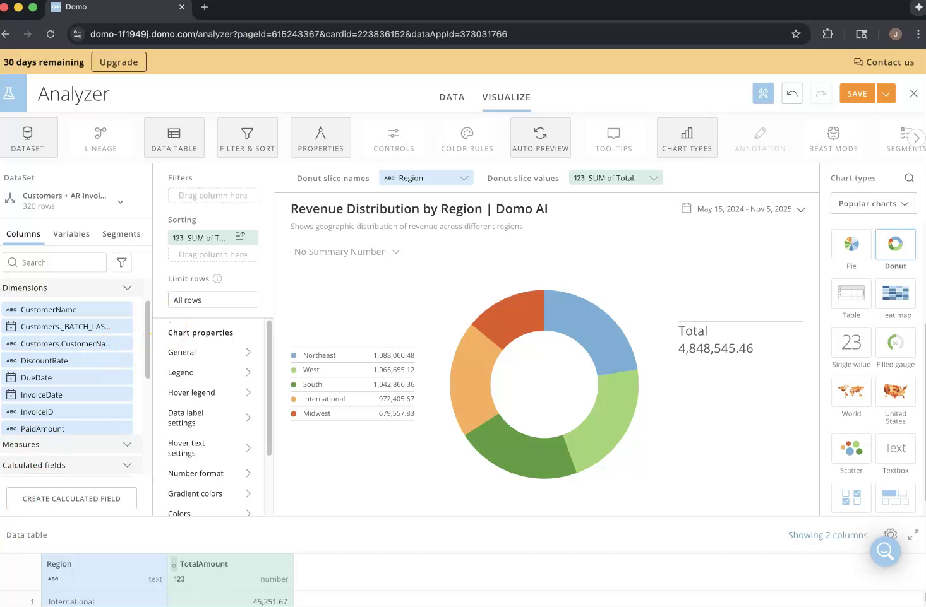This screenshot has height=607, width=926.
Task: Expand the Legend chart properties
Action: [210, 372]
